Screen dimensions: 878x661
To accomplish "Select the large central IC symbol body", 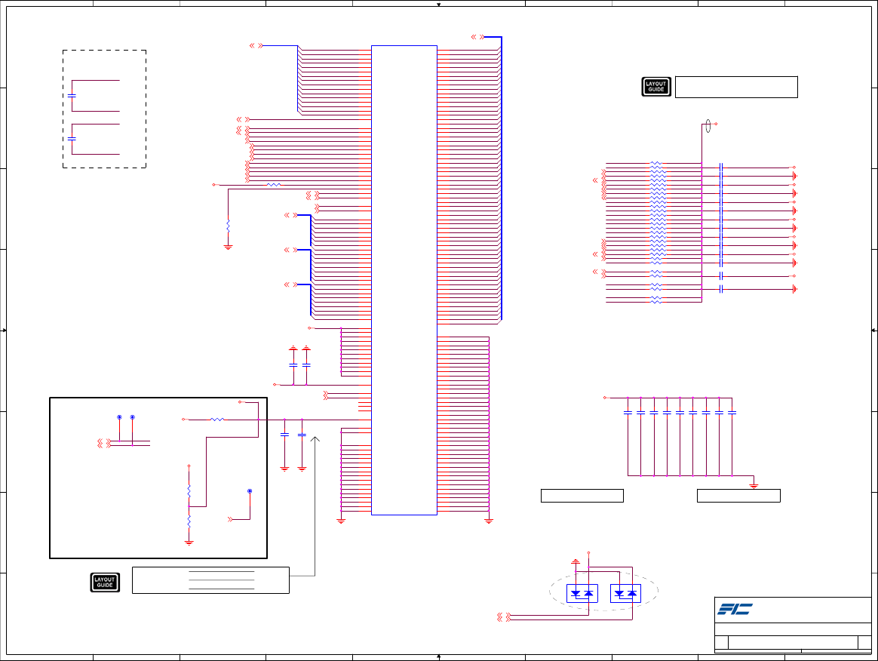I will [404, 280].
